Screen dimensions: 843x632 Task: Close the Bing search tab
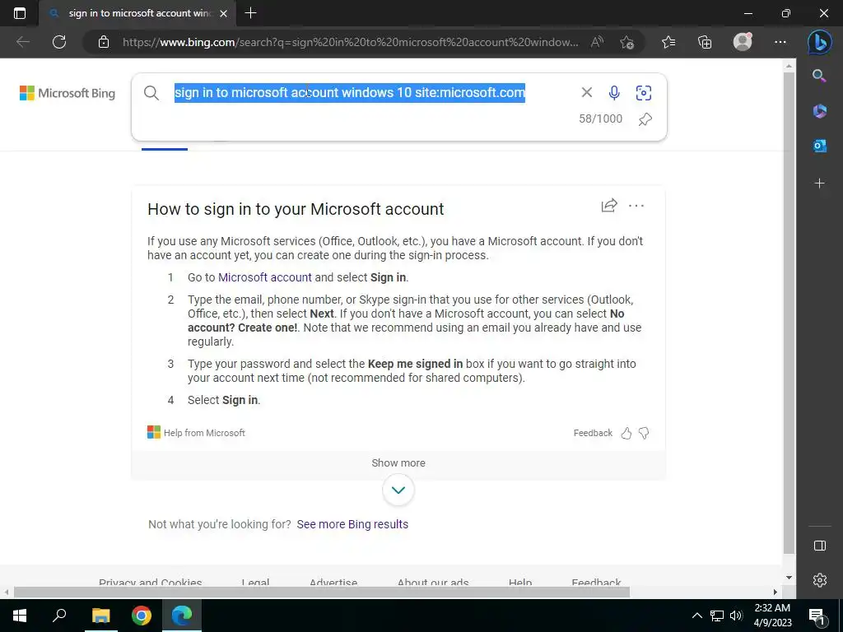click(x=224, y=13)
